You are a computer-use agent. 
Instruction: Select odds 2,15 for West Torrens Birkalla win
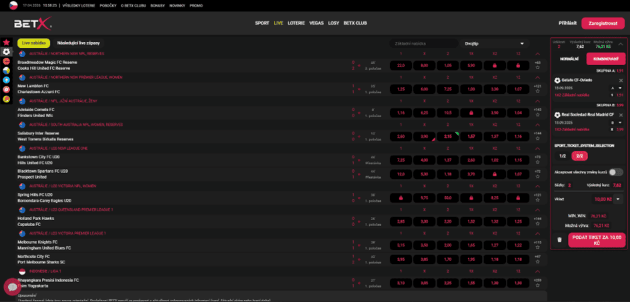pyautogui.click(x=447, y=136)
